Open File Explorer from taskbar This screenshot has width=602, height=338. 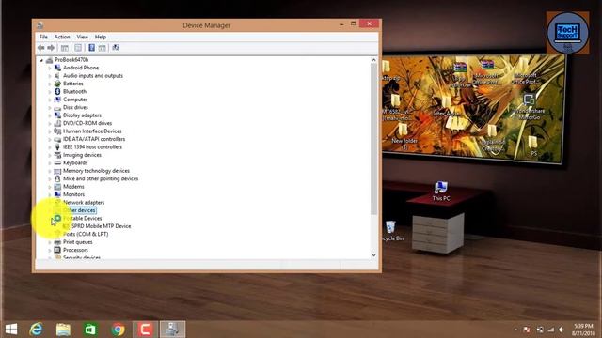(x=63, y=330)
